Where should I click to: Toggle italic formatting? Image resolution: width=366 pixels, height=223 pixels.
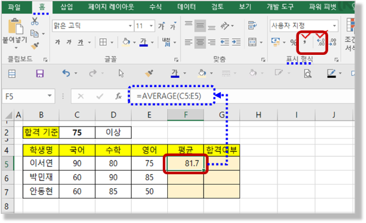pos(68,42)
